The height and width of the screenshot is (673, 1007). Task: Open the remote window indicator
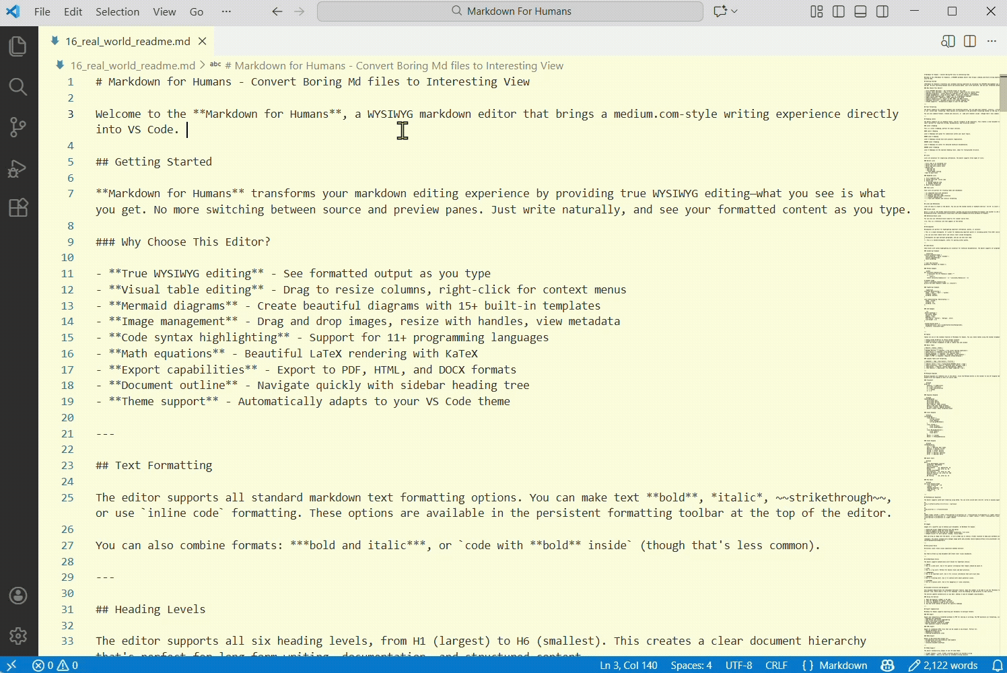click(x=11, y=665)
